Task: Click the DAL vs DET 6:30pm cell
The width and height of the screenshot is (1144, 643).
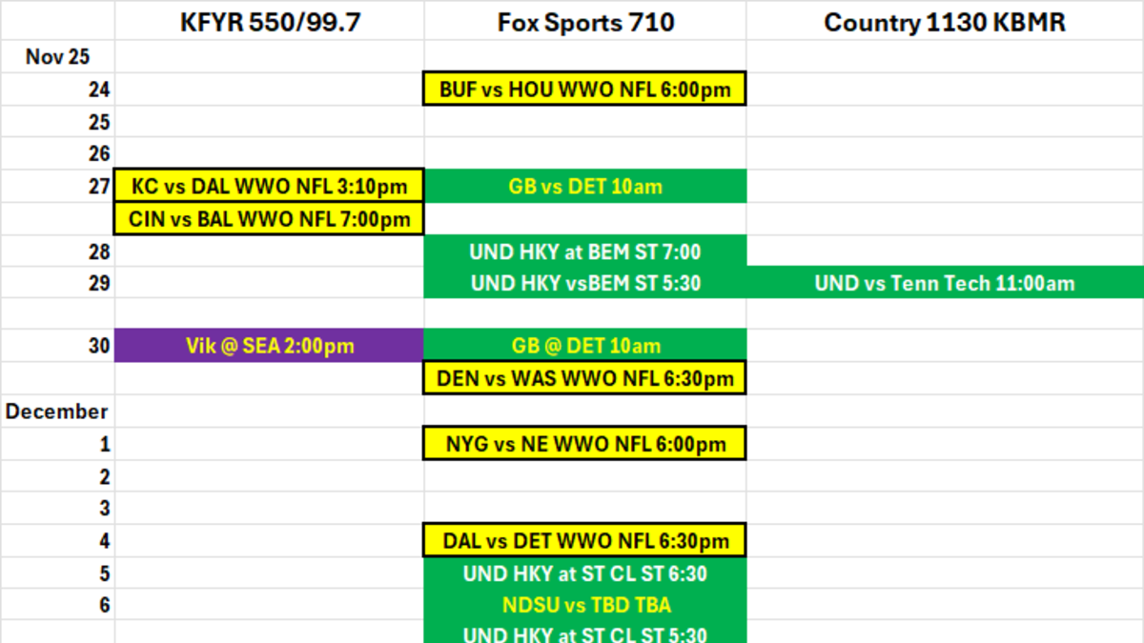Action: pyautogui.click(x=585, y=541)
